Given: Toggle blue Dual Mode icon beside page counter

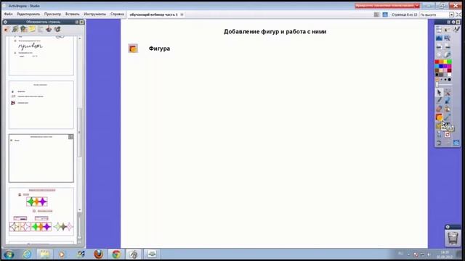Looking at the screenshot, I should pyautogui.click(x=385, y=14).
